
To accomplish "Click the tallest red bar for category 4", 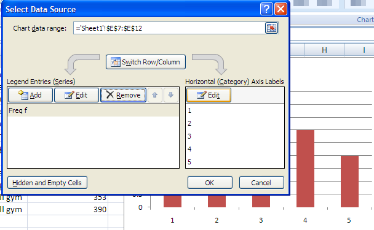I will point(305,169).
